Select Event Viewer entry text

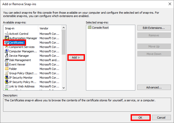click(x=17, y=64)
